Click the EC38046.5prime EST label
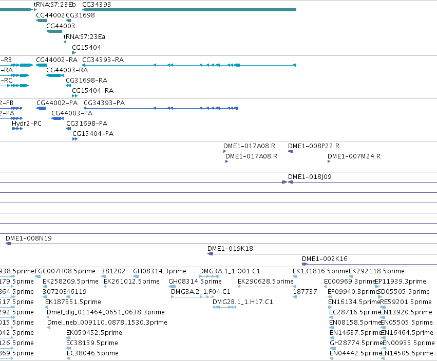437x361 pixels. tap(92, 354)
